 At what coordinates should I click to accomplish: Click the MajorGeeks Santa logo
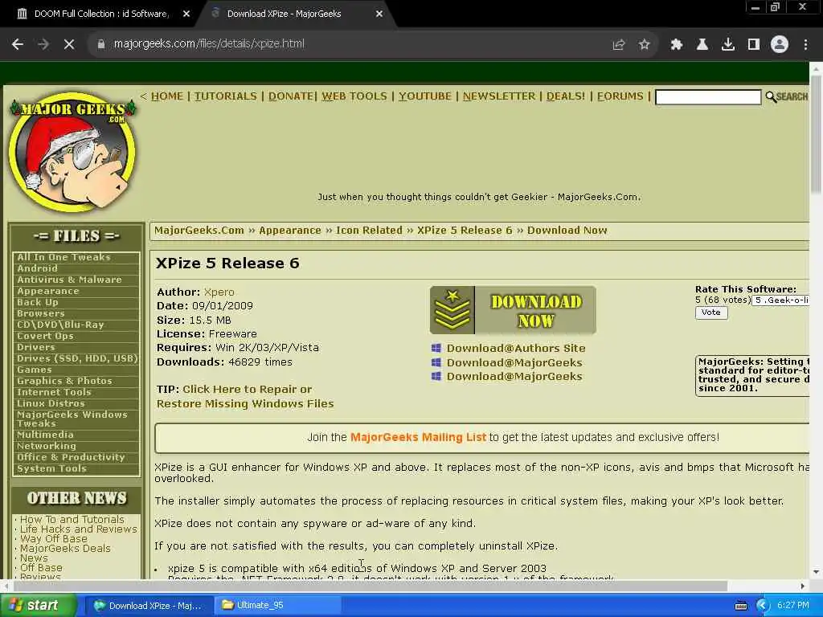click(72, 152)
